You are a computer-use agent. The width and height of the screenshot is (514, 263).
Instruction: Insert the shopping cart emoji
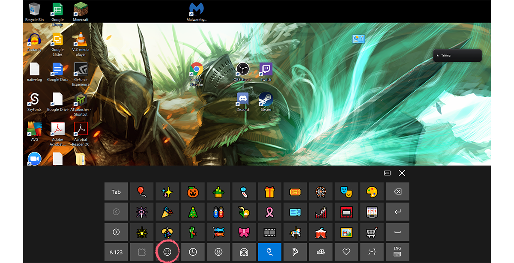[x=372, y=232]
